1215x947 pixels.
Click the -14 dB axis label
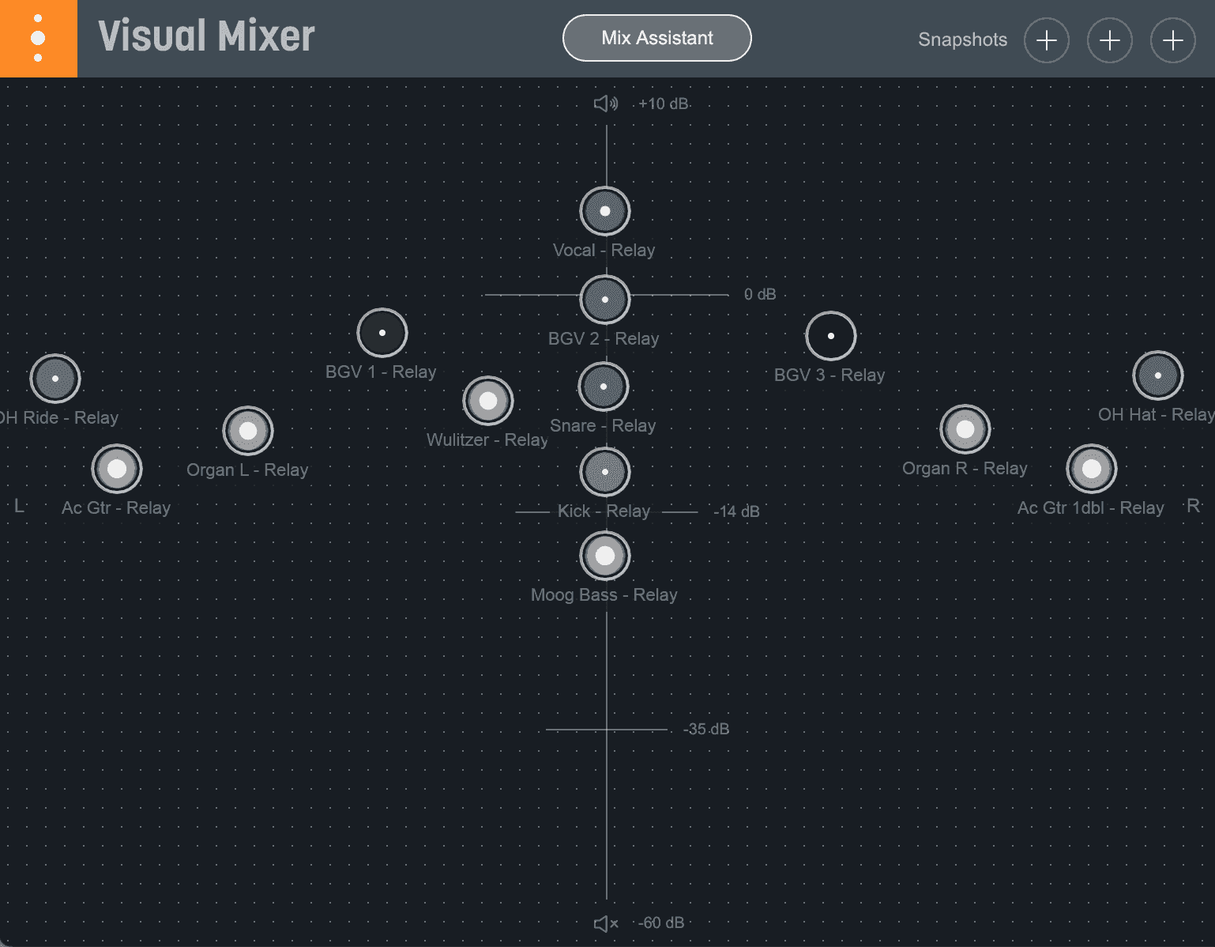pos(736,511)
